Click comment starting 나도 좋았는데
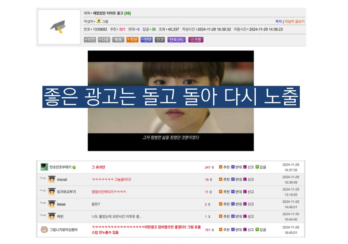The width and height of the screenshot is (348, 244). click(x=116, y=216)
